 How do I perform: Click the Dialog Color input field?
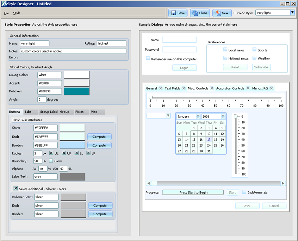tap(50, 75)
